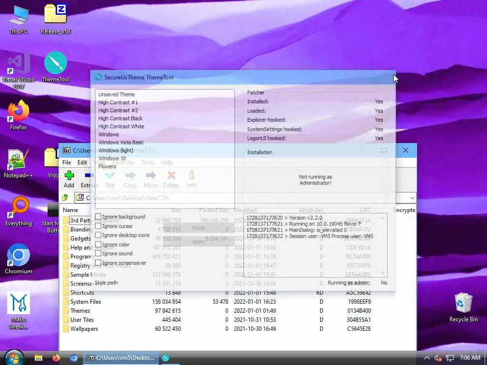Sort by the Name column header

click(70, 210)
